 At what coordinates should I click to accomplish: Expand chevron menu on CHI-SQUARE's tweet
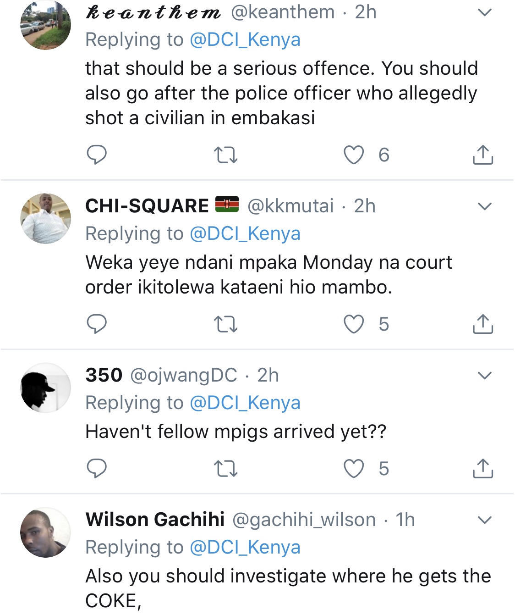484,206
